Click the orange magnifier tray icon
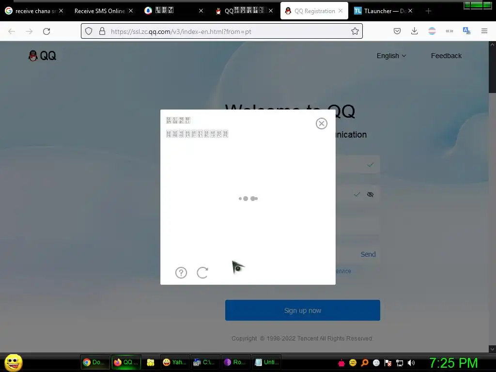This screenshot has height=372, width=496. [x=364, y=363]
